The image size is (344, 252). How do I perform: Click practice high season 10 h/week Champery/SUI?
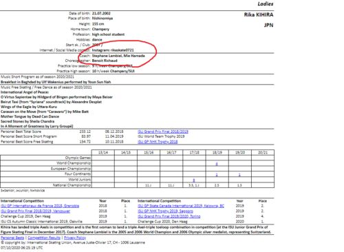tap(114, 71)
